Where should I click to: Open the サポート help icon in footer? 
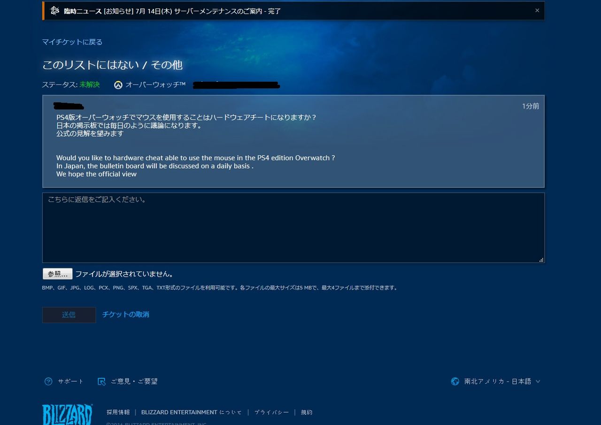tap(48, 381)
